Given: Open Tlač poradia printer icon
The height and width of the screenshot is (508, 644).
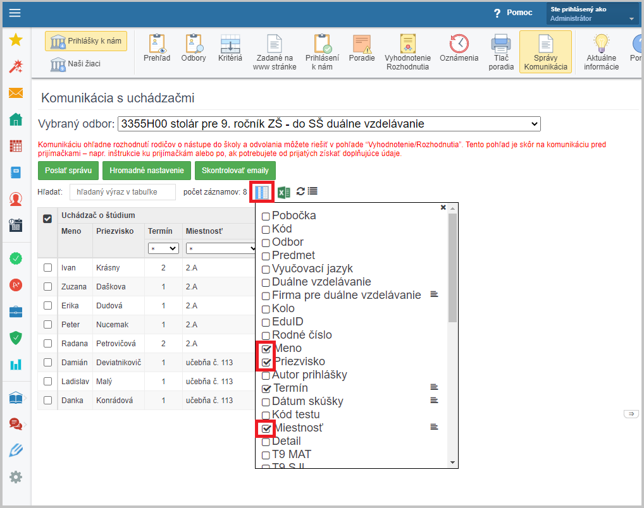Looking at the screenshot, I should tap(501, 52).
